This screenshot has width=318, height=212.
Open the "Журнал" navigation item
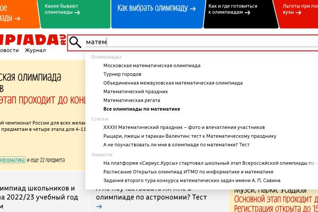(35, 50)
